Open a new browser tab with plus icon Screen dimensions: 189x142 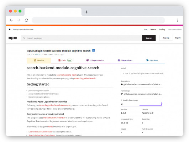pyautogui.click(x=86, y=12)
